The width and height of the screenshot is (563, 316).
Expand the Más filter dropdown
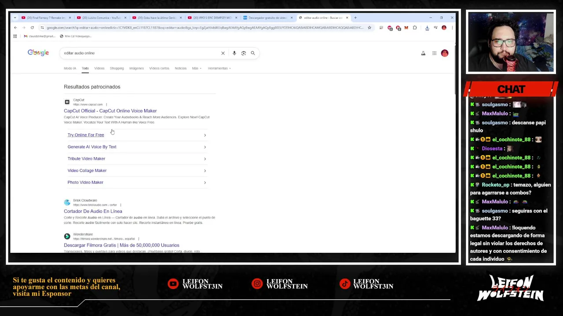point(197,68)
